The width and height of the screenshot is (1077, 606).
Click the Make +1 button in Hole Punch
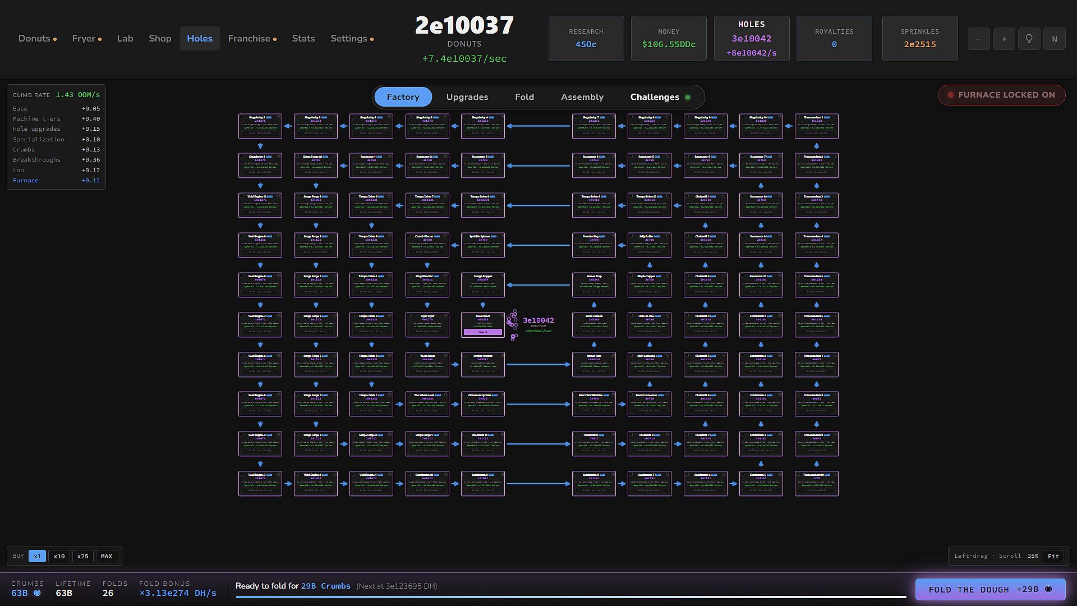point(483,332)
